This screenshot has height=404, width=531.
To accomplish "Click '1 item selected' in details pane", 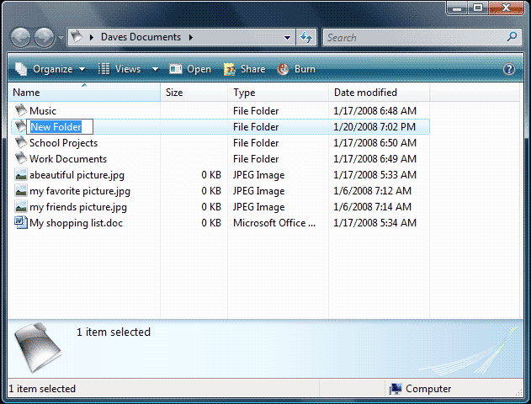I will [114, 332].
